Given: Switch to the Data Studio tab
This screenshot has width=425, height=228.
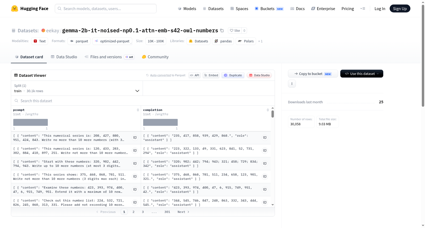Looking at the screenshot, I should tap(64, 57).
